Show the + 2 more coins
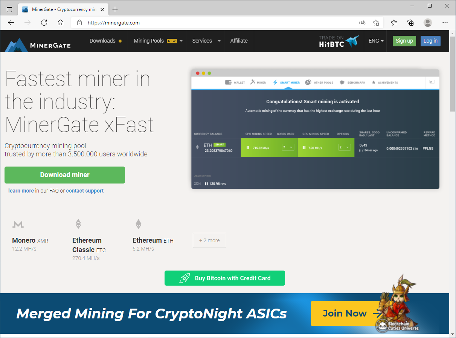This screenshot has height=338, width=456. tap(209, 240)
